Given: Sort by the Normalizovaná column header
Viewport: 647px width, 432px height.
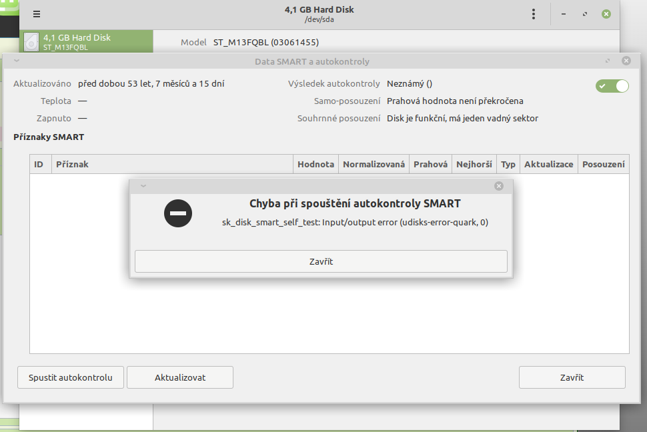Looking at the screenshot, I should (x=374, y=164).
